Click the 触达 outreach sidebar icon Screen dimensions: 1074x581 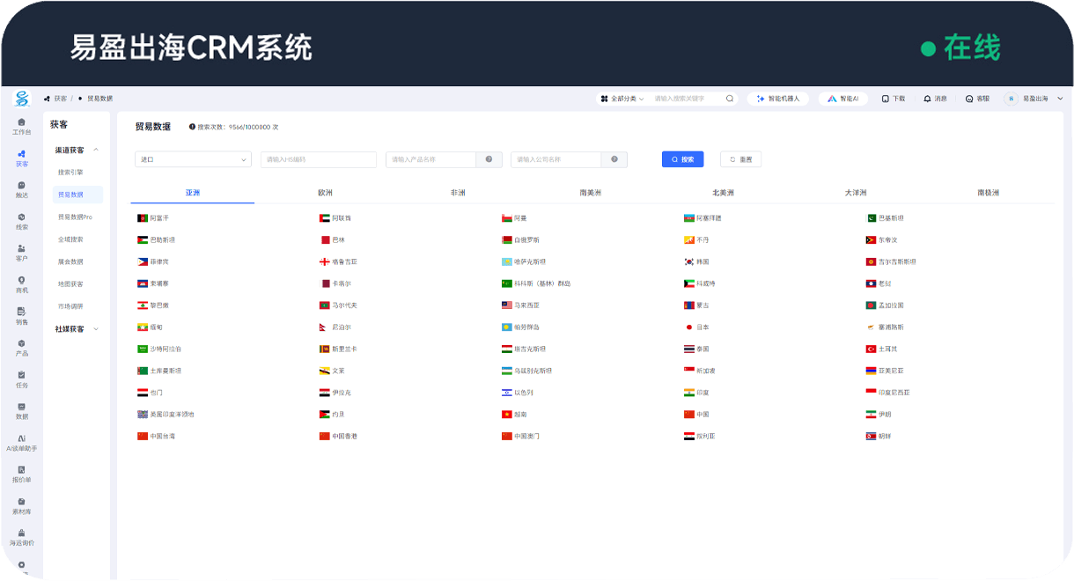[x=21, y=189]
